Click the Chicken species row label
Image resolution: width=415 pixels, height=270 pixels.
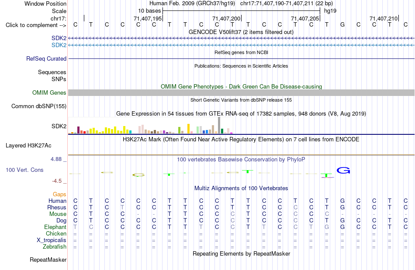pyautogui.click(x=56, y=233)
